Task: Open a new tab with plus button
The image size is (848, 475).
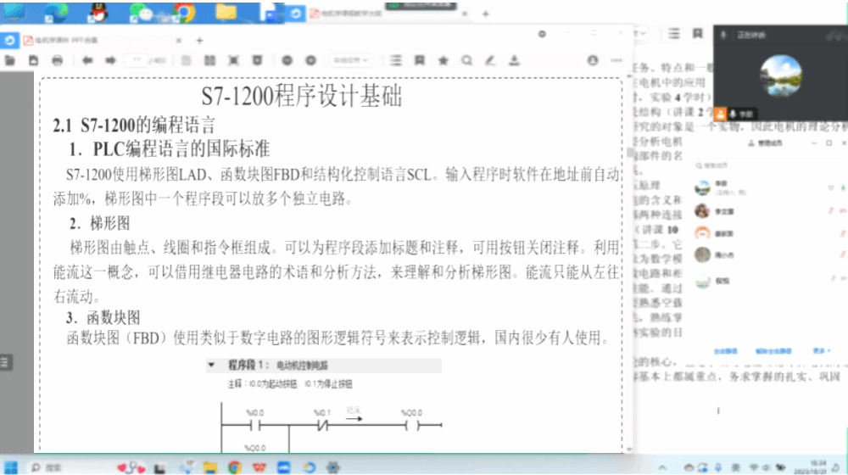Action: coord(199,40)
